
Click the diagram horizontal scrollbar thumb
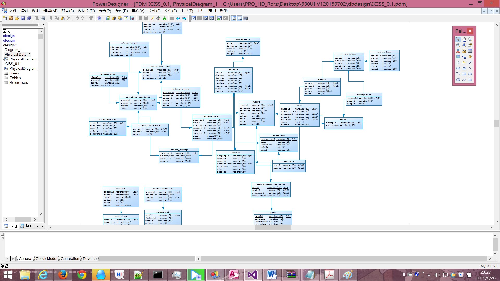273,227
